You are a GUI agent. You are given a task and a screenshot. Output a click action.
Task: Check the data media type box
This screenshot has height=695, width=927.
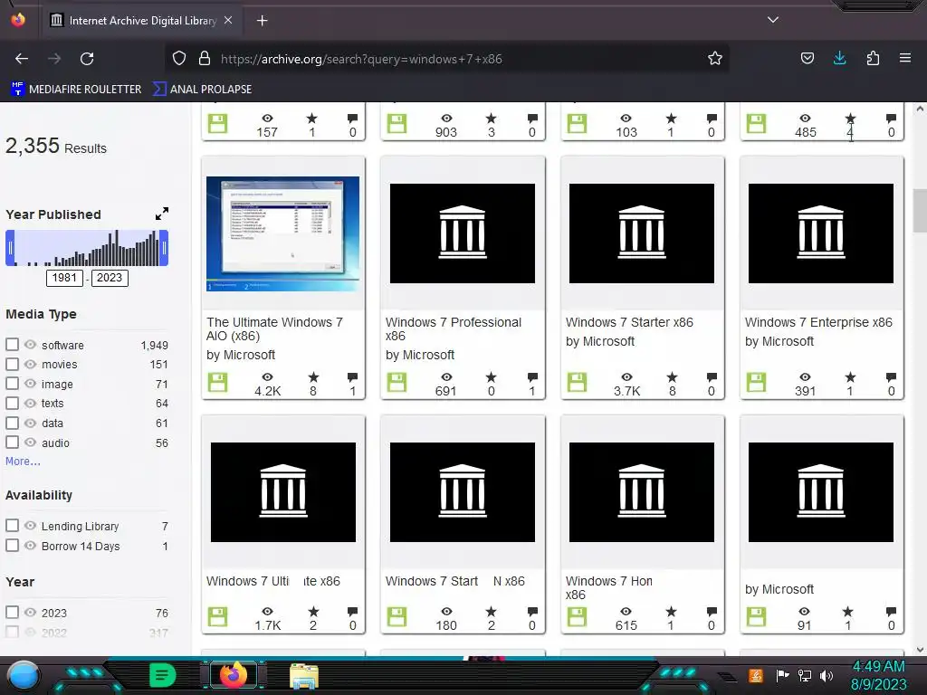pos(12,423)
